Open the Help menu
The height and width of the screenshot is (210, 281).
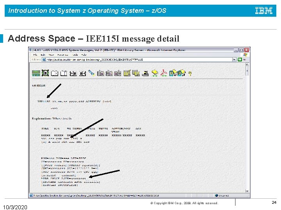click(x=84, y=55)
